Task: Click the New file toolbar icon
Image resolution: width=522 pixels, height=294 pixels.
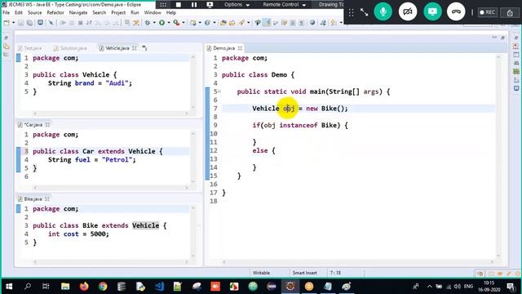Action: coord(7,23)
